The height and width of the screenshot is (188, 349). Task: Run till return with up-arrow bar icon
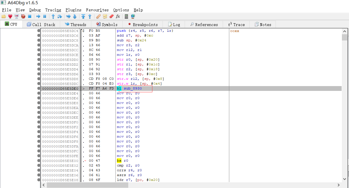point(83,16)
